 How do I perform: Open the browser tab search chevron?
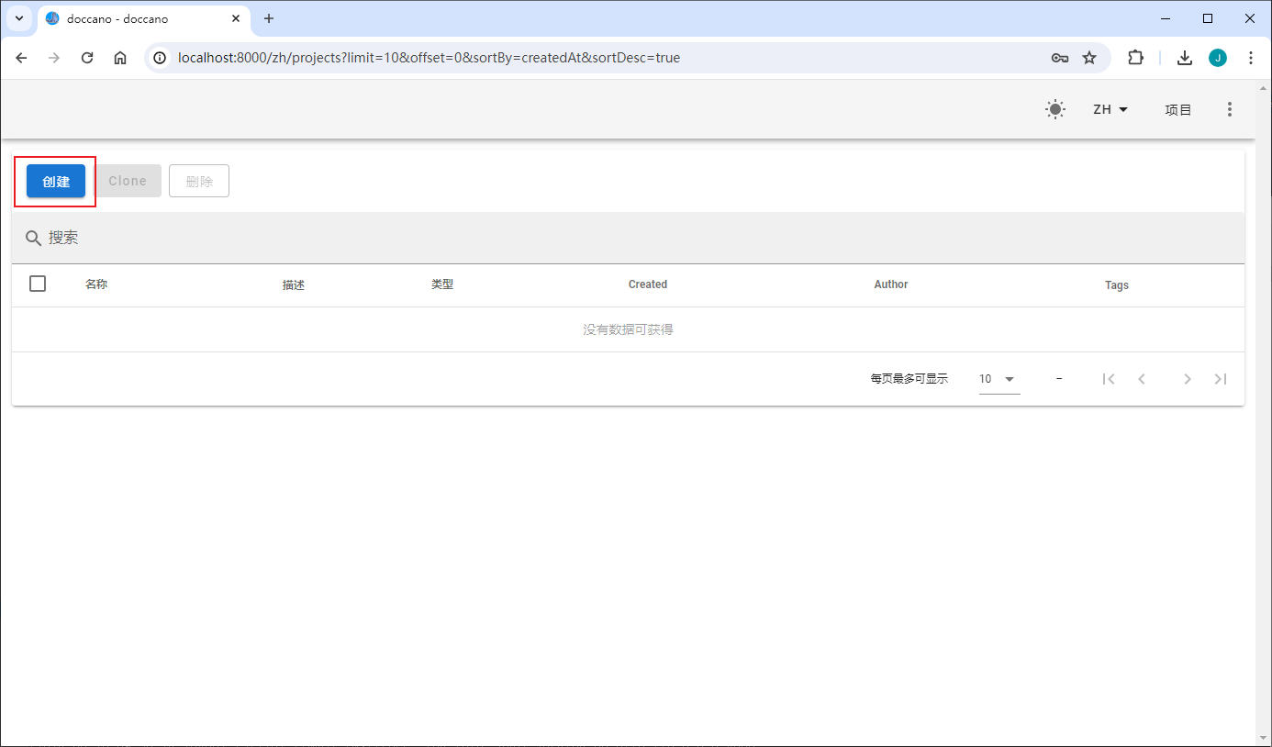tap(19, 18)
